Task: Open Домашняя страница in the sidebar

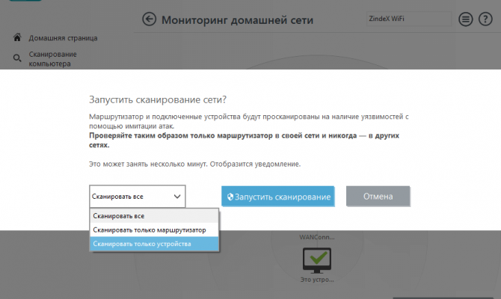Action: [x=63, y=38]
